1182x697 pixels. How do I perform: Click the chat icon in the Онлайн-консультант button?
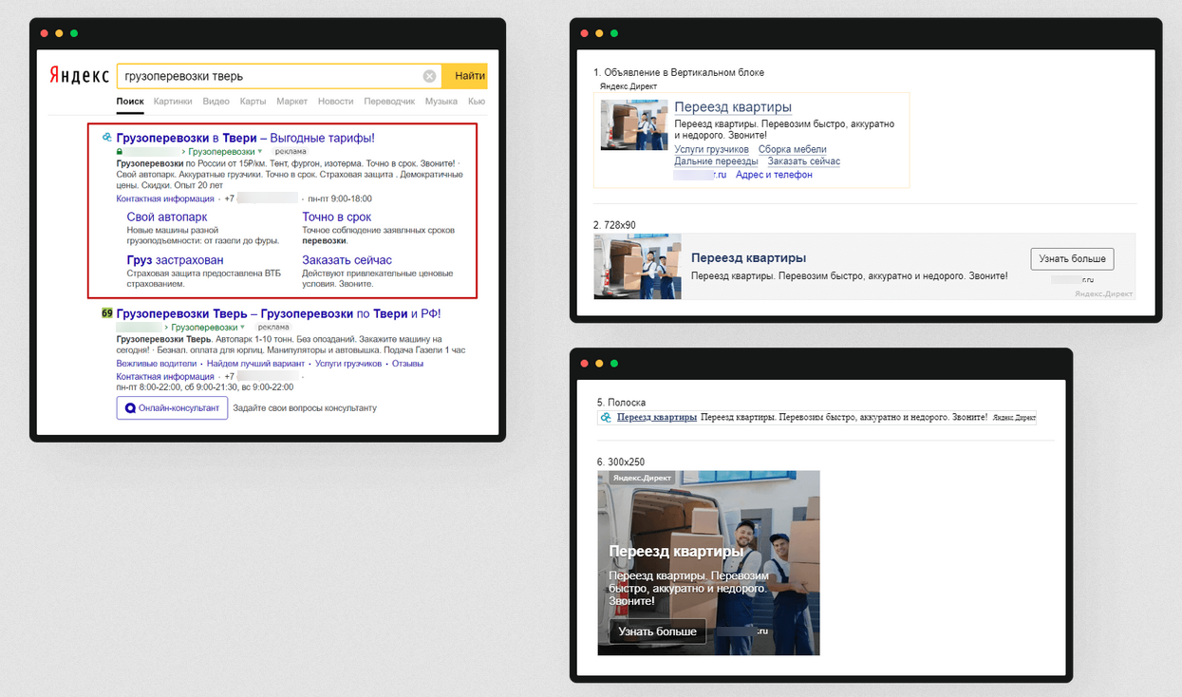(130, 408)
